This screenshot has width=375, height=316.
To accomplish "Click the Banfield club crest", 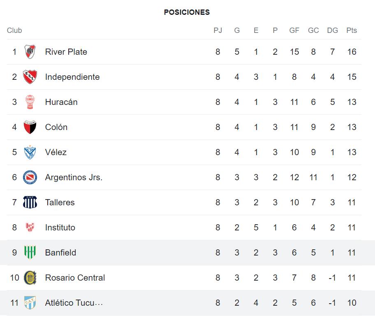I will pos(30,253).
